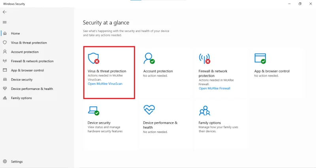Click the large family people icon
This screenshot has height=168, width=316.
tap(205, 111)
